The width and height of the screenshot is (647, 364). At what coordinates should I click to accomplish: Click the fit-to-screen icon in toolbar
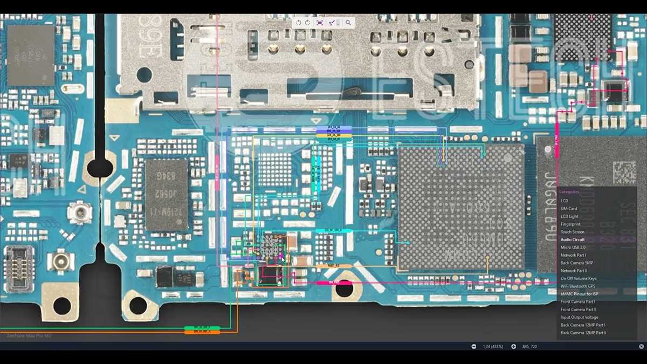320,23
